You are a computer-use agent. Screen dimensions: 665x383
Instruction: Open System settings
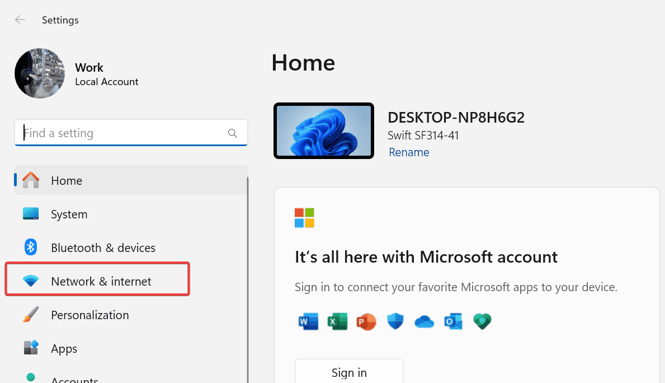131,214
